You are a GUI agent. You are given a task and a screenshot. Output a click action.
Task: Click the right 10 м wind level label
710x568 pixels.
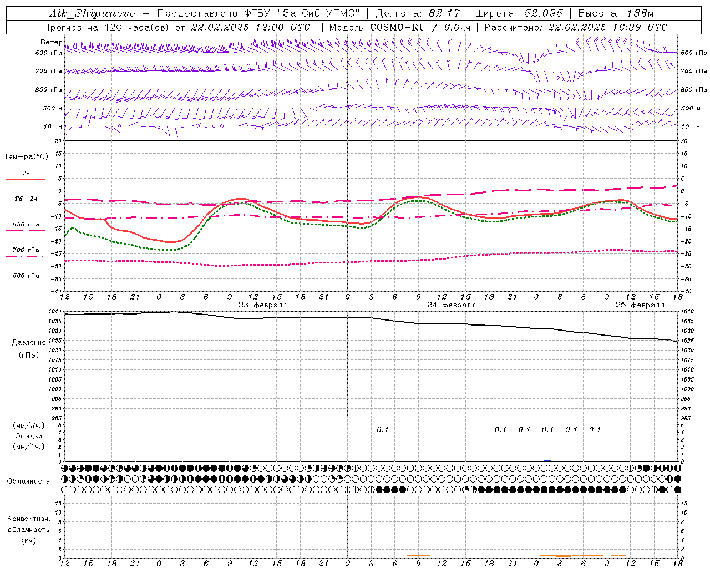coord(691,126)
